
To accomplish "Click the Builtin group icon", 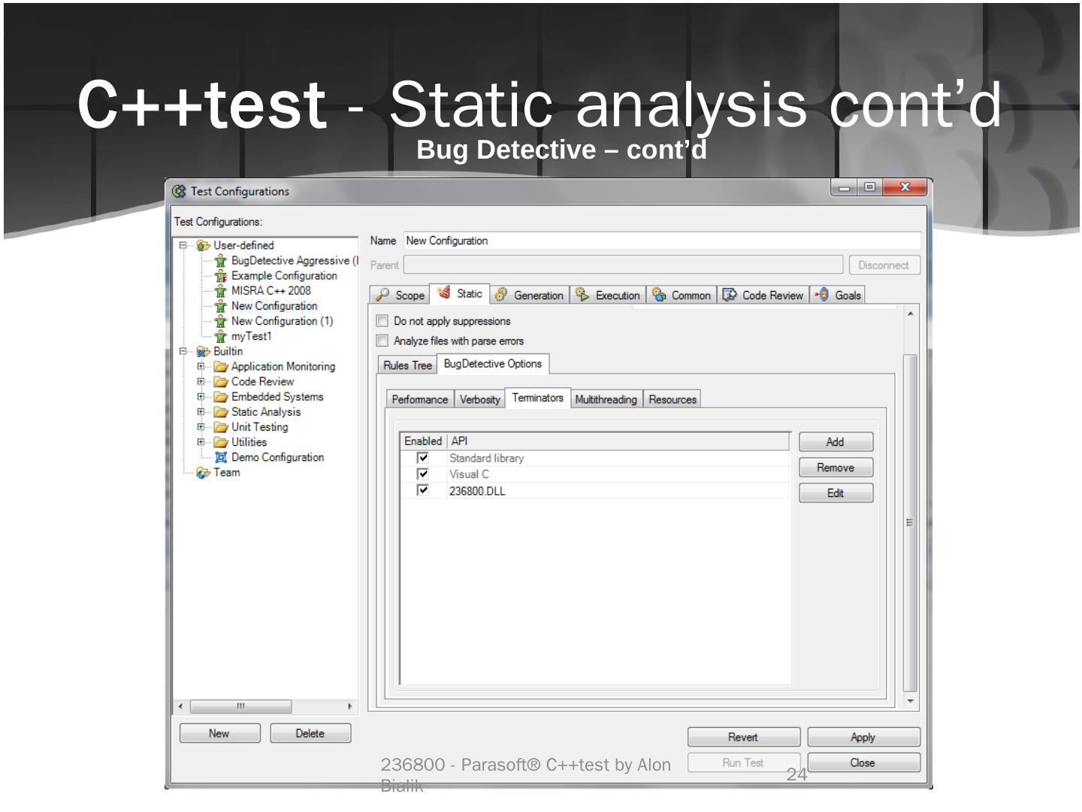I will click(203, 351).
